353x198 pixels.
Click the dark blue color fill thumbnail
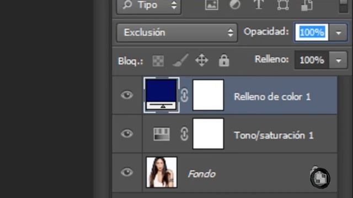point(161,95)
